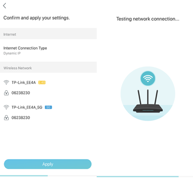Click the Wi-Fi icon beside TP-Link_EE4A
Screen dimensions: 193x178
click(x=6, y=82)
